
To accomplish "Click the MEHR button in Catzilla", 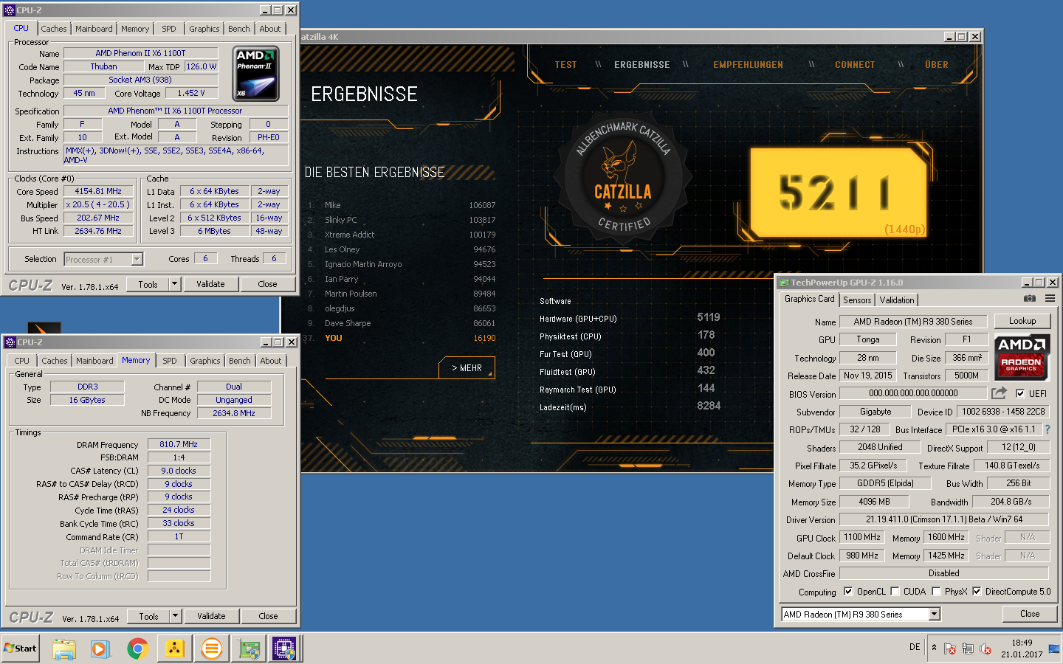I will [x=467, y=367].
